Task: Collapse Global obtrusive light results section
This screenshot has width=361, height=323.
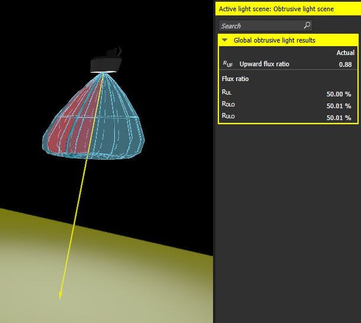Action: coord(225,40)
